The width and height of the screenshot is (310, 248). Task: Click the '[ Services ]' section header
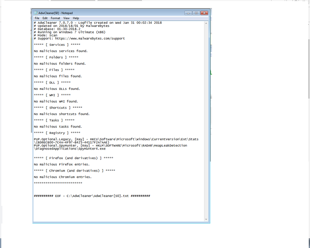[x=57, y=45]
